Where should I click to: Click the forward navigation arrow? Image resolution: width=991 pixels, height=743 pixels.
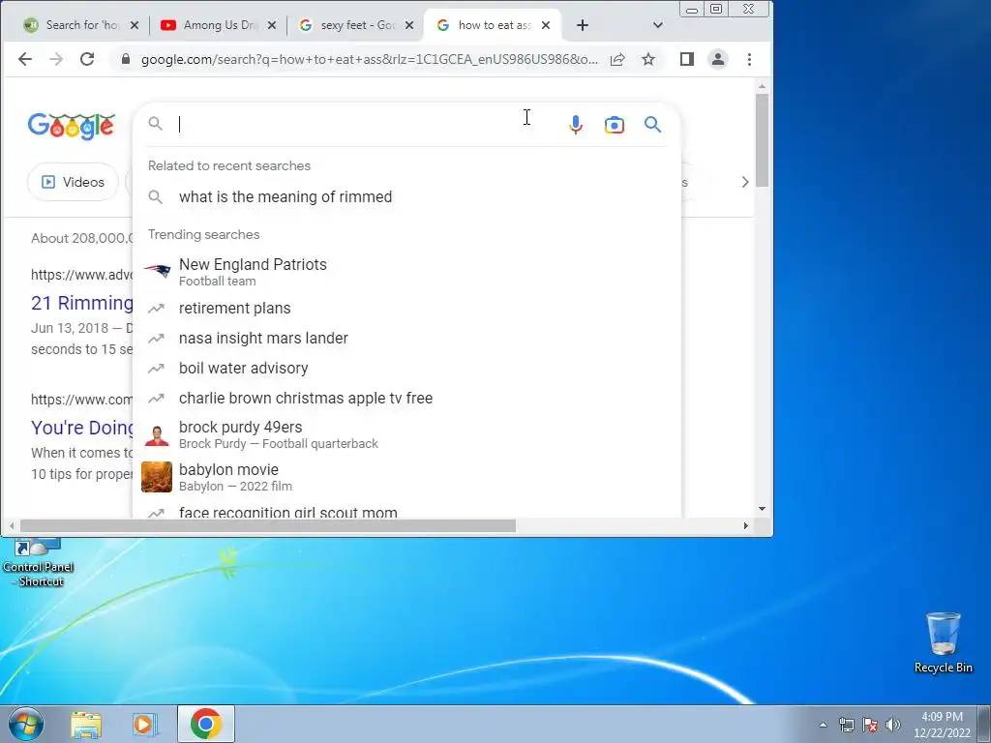tap(56, 59)
